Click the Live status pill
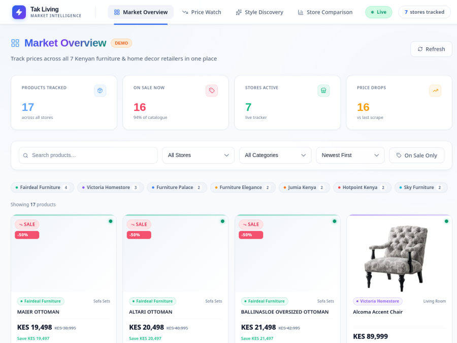This screenshot has width=457, height=343. click(x=379, y=12)
